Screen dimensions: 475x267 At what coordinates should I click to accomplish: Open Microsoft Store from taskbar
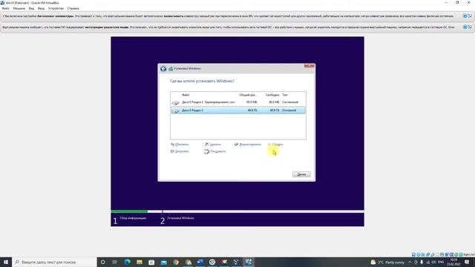[x=151, y=262]
